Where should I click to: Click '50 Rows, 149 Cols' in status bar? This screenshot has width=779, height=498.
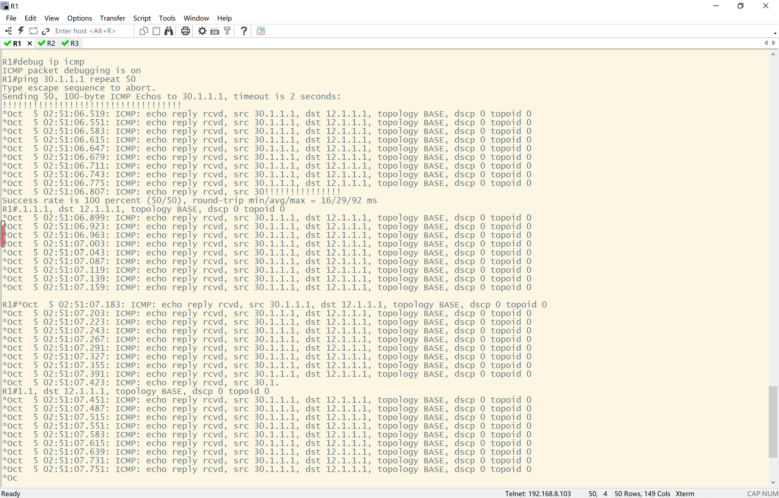642,493
